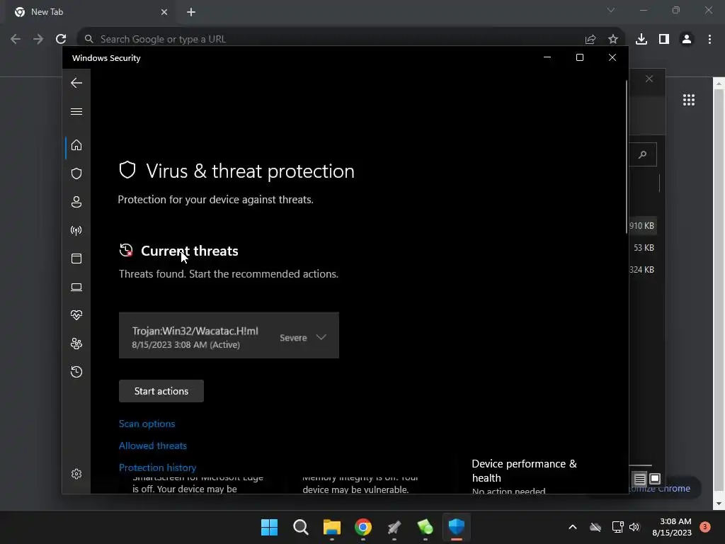Open Protection history clock icon in sidebar
The height and width of the screenshot is (544, 725).
pyautogui.click(x=76, y=372)
